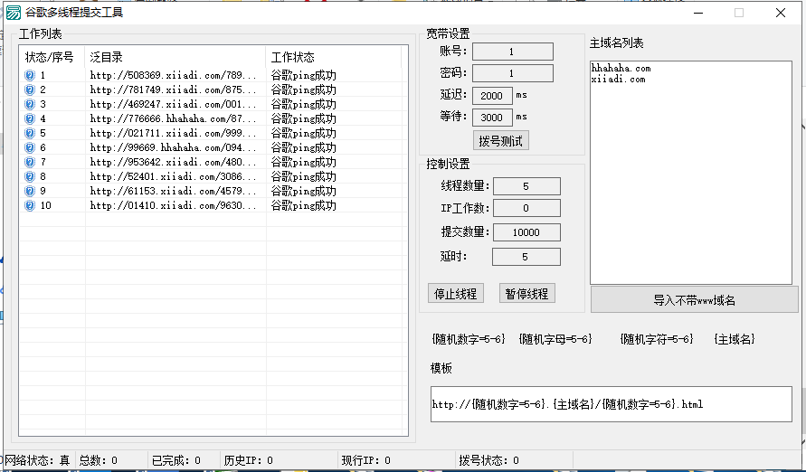806x472 pixels.
Task: Click the 导入不带www域名 import button
Action: (x=694, y=299)
